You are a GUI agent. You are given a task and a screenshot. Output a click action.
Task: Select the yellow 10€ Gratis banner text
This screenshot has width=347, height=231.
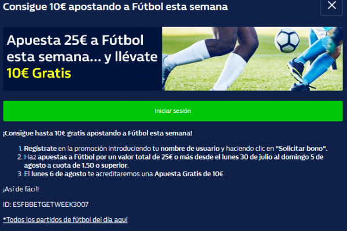pyautogui.click(x=39, y=73)
